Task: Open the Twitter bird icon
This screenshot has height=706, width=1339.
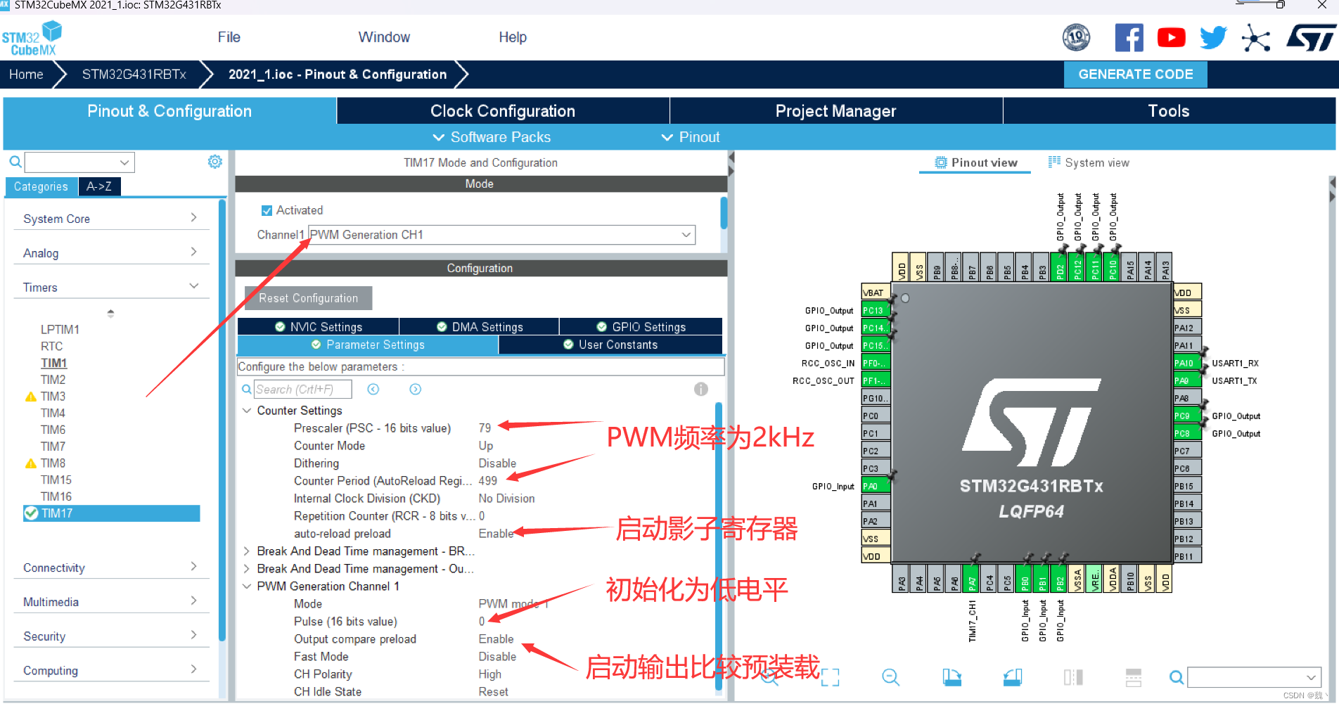Action: (x=1213, y=37)
